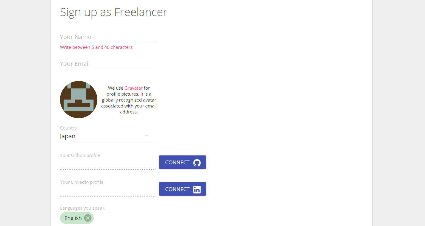Click the Country field label
Screen dimensions: 425x226
coord(68,128)
